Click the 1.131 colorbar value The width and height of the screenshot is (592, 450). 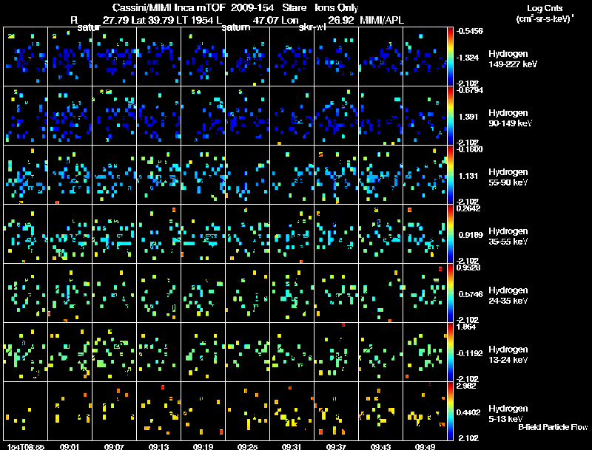(x=468, y=176)
